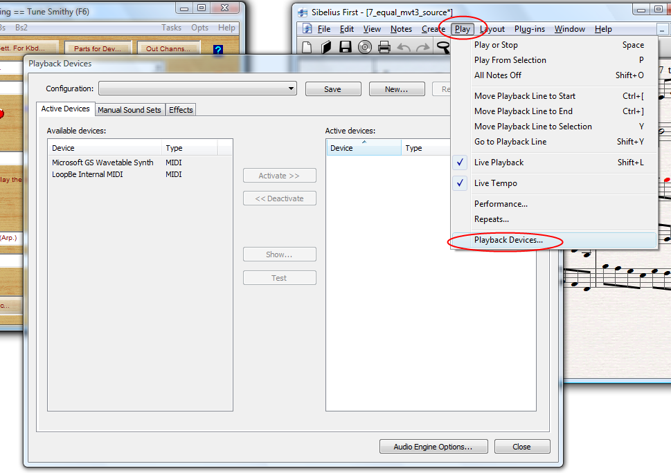This screenshot has height=473, width=671.
Task: Click the Export audio CD icon in Sibelius
Action: (365, 47)
